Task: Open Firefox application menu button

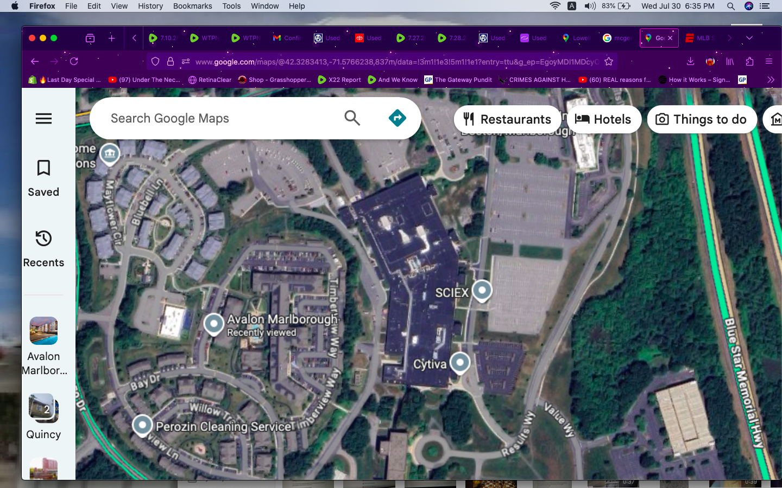Action: (769, 61)
